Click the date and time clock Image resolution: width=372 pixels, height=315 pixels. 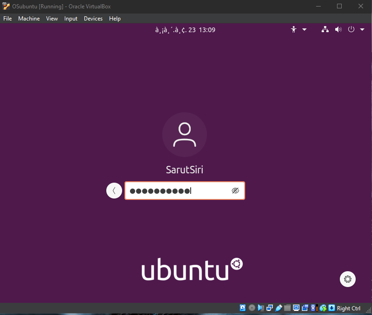[x=185, y=30]
